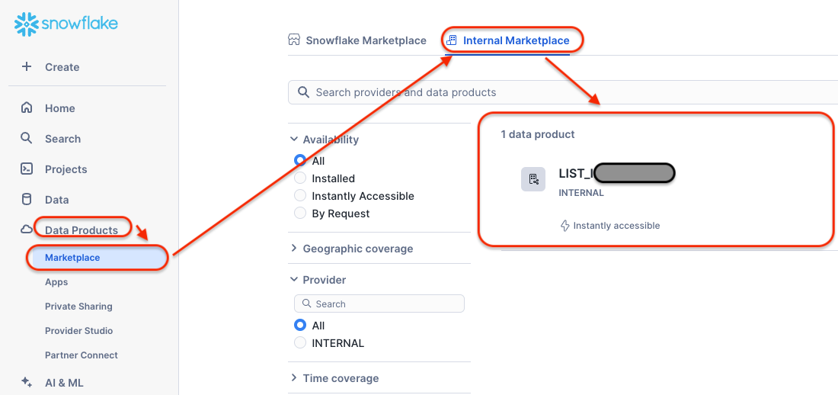Open Partner Connect page
Viewport: 838px width, 395px height.
(x=82, y=355)
